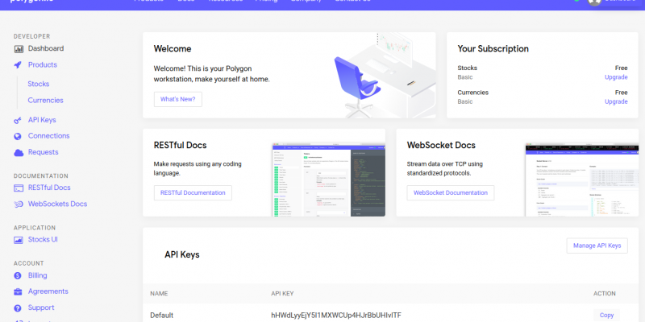Copy the Default API key
Screen dimensions: 645x322
[606, 316]
